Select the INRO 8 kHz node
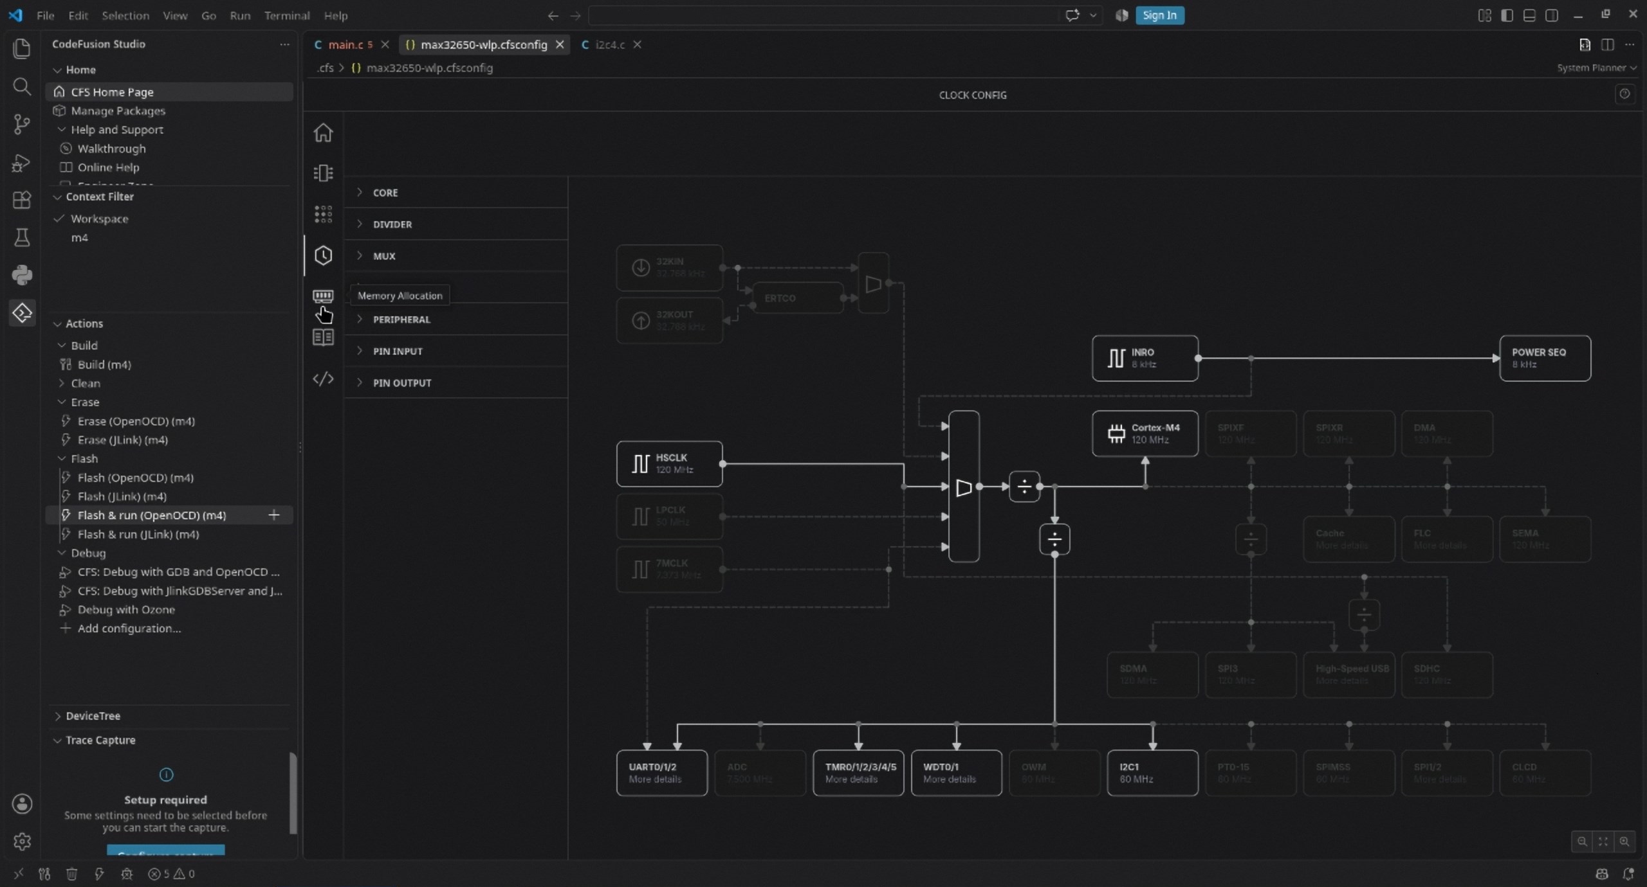 tap(1145, 358)
